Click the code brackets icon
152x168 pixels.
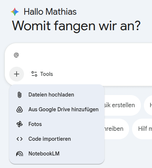[20, 139]
